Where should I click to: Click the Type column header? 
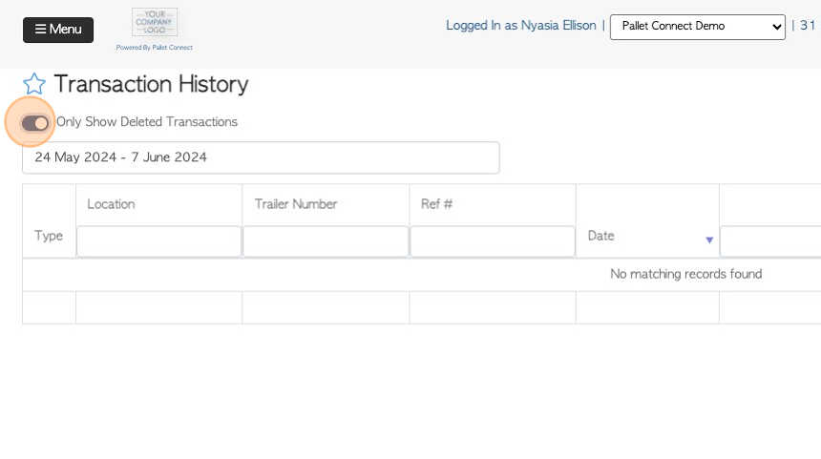point(49,236)
